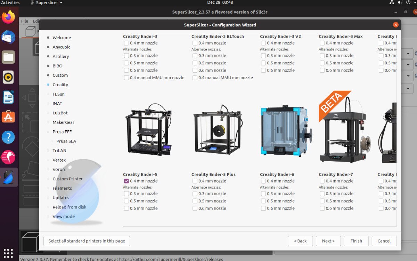Open Ubuntu Software store
Screen dimensions: 417x261
point(9,116)
